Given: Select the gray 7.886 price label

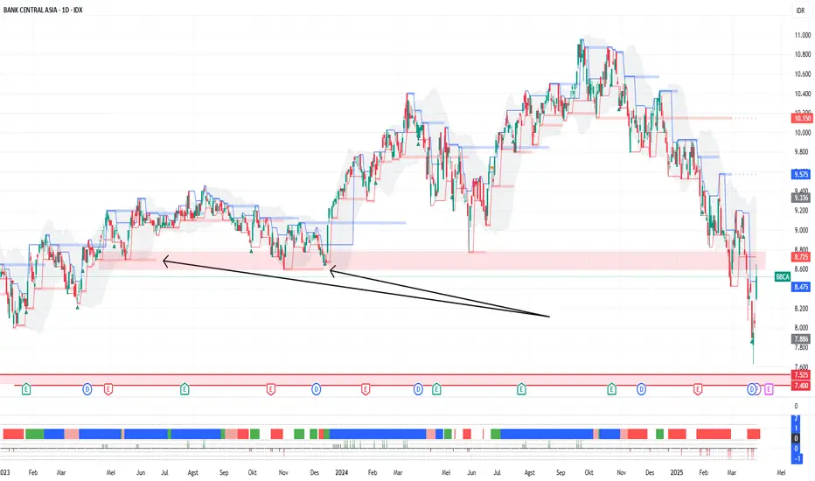Looking at the screenshot, I should point(800,339).
